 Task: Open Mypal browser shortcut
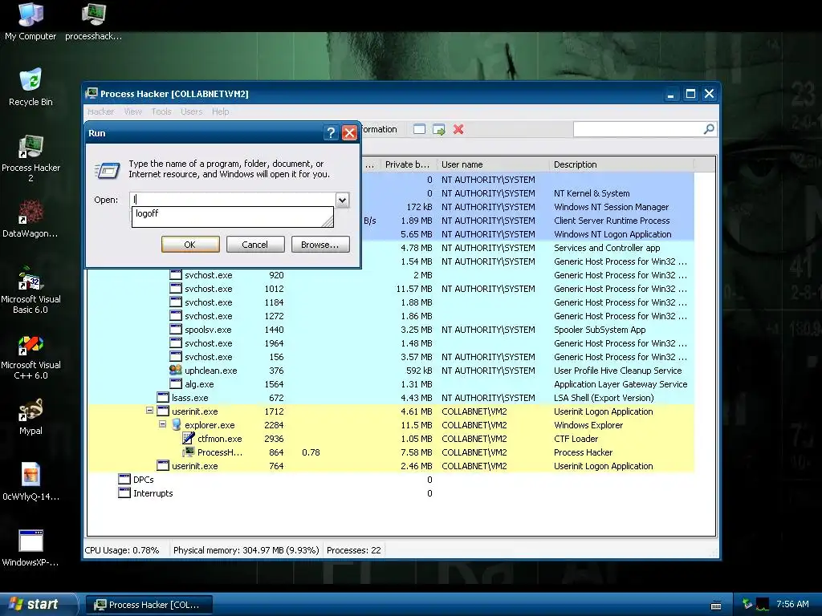point(31,416)
